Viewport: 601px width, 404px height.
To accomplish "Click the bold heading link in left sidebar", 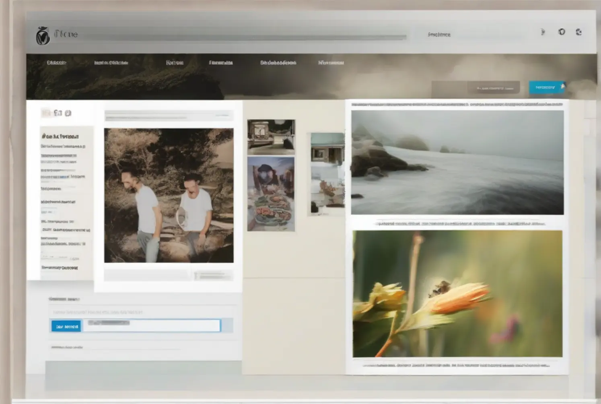I will (60, 136).
